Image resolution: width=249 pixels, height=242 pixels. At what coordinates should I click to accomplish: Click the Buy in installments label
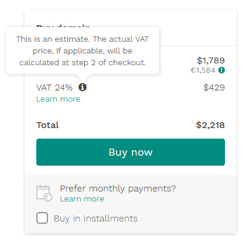[95, 219]
